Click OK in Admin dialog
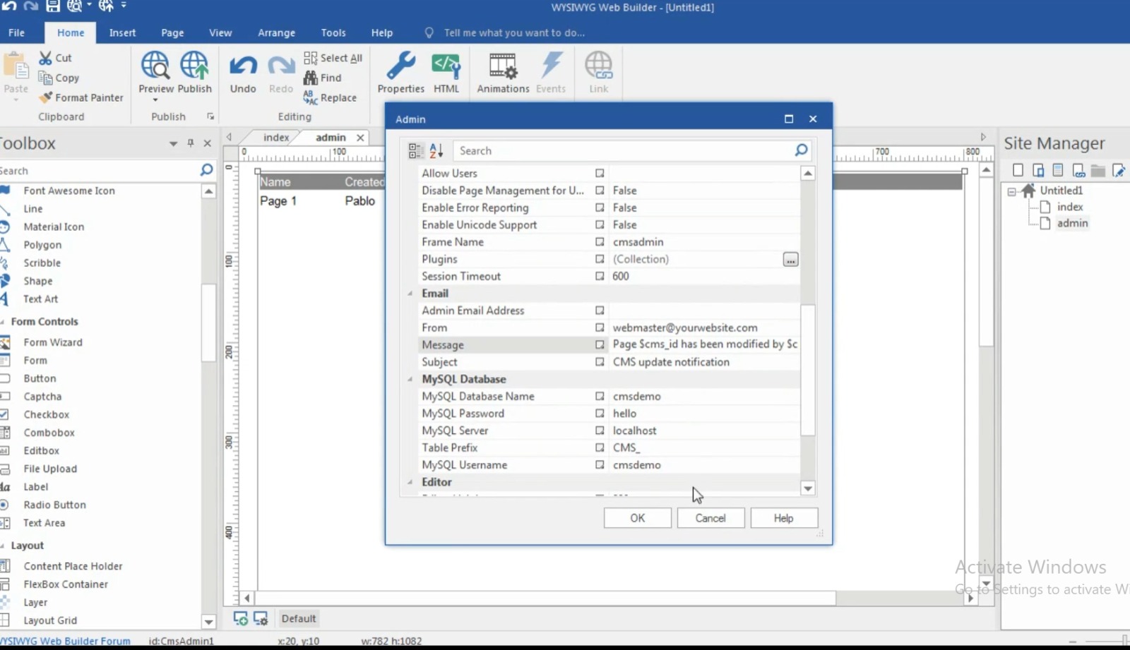1130x650 pixels. point(637,518)
